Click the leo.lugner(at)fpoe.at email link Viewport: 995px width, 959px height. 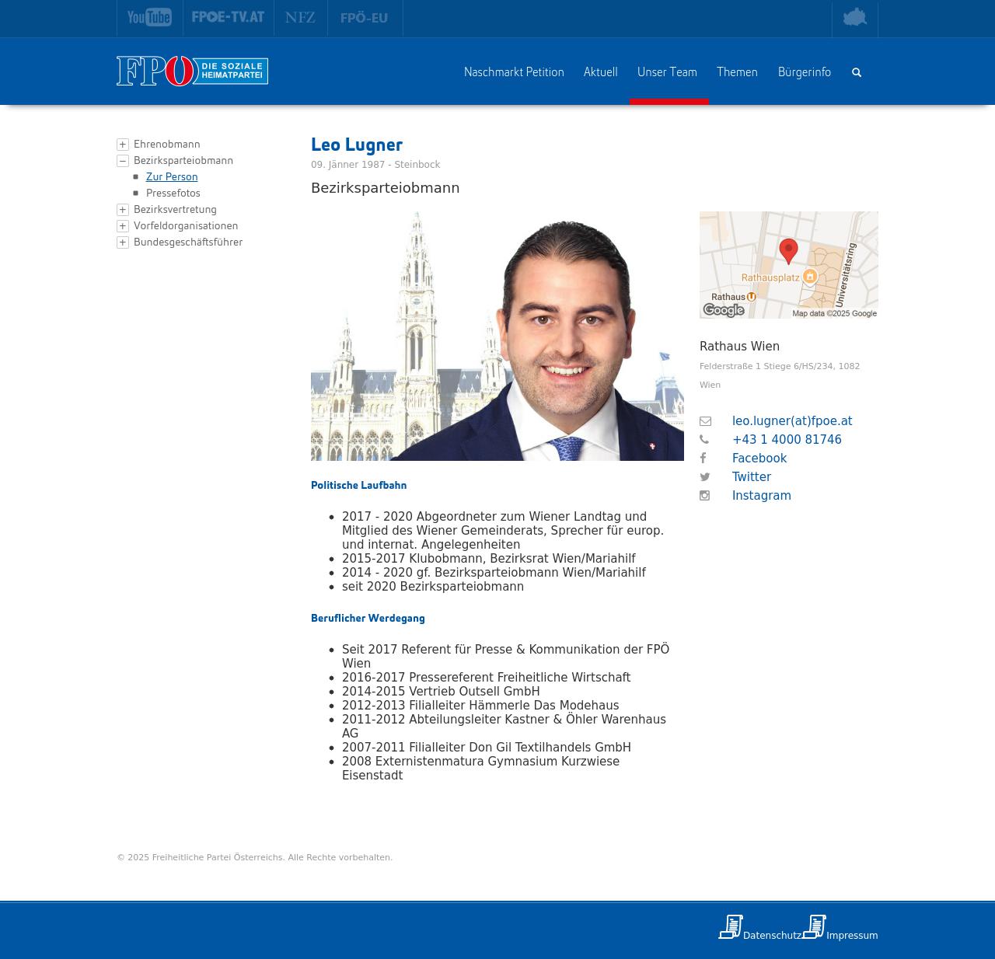tap(791, 421)
